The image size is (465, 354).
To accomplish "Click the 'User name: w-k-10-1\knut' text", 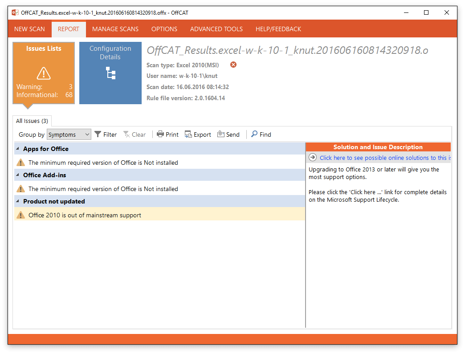I will (x=182, y=76).
